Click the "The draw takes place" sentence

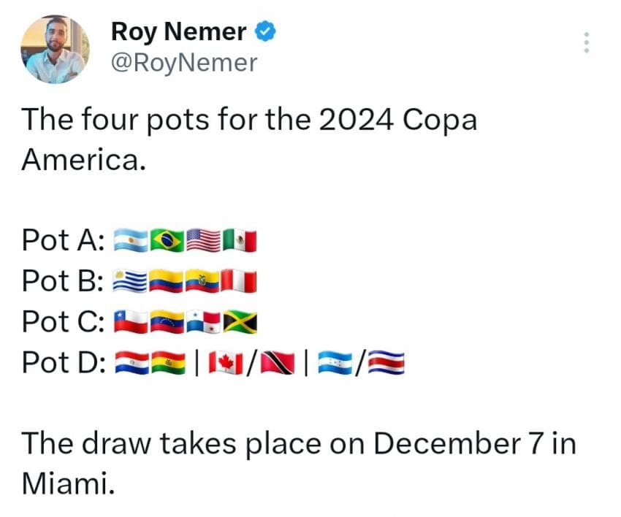(298, 443)
